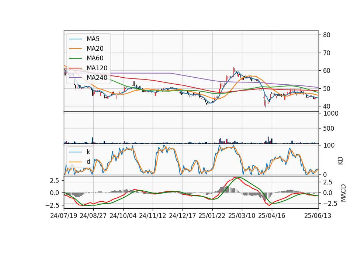Click the 'k' legend label in KD panel
Screen dimensions: 354x254
pyautogui.click(x=88, y=152)
